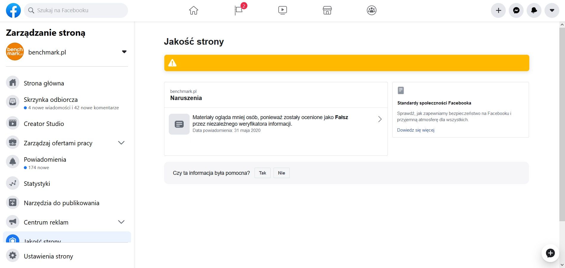Open the Watch video icon
The height and width of the screenshot is (268, 565).
coord(282,10)
